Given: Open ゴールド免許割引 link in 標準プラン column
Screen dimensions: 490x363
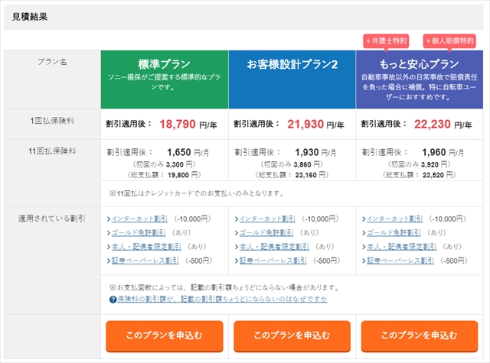Looking at the screenshot, I should click(x=138, y=232).
